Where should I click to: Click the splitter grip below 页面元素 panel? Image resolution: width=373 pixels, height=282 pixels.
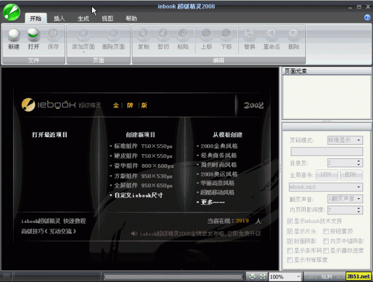326,121
